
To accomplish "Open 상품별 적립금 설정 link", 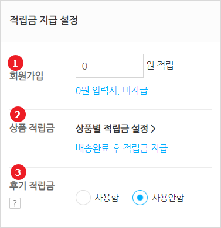I will point(115,129).
